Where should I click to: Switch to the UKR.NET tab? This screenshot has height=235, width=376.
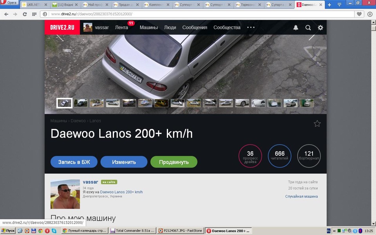pyautogui.click(x=33, y=5)
